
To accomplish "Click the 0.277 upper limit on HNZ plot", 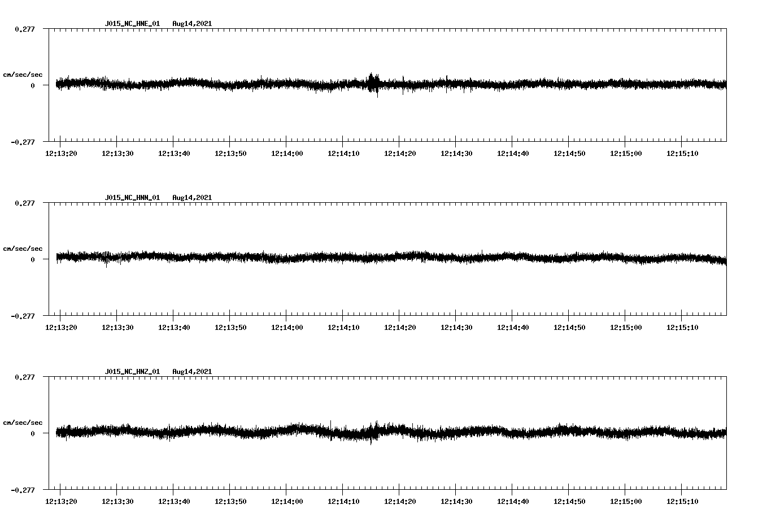I will pos(24,377).
